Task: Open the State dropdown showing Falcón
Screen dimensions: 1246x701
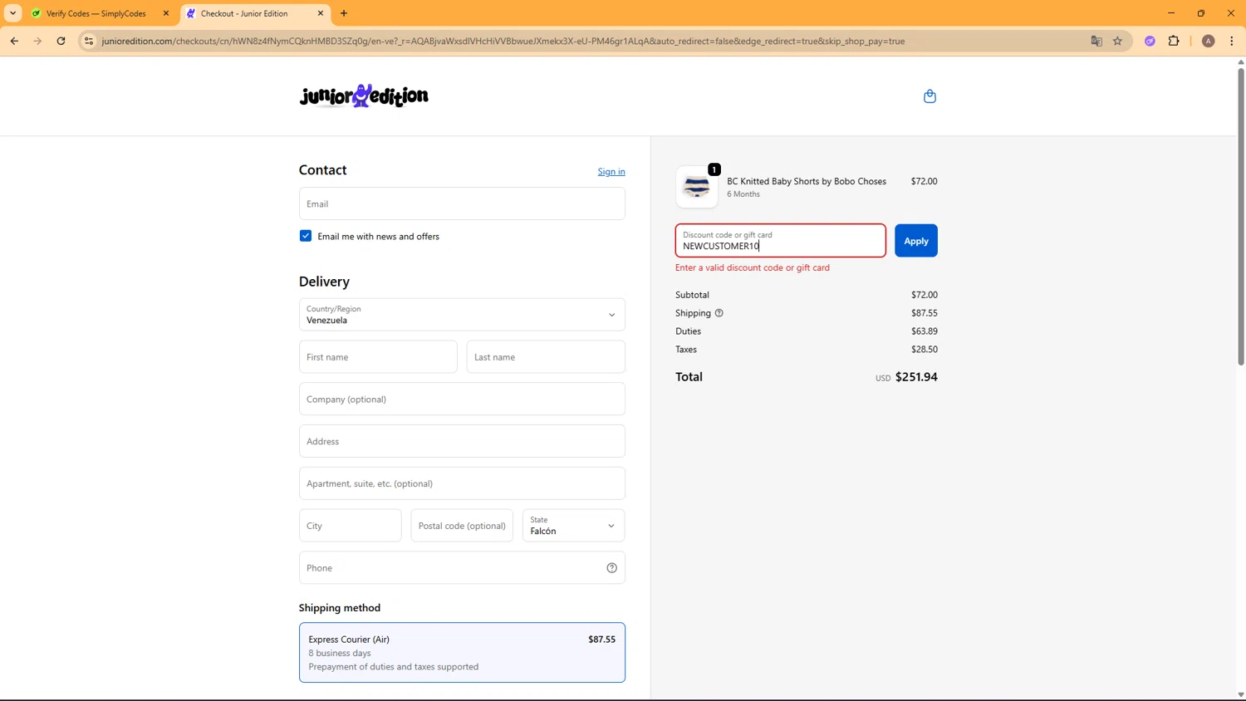Action: click(x=573, y=526)
